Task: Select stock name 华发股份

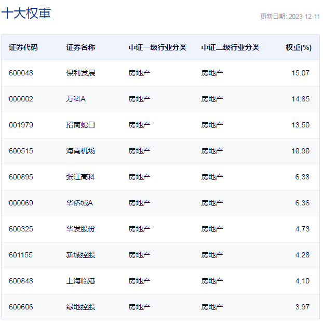Action: click(80, 229)
